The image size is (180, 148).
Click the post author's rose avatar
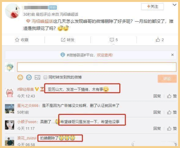pyautogui.click(x=13, y=11)
